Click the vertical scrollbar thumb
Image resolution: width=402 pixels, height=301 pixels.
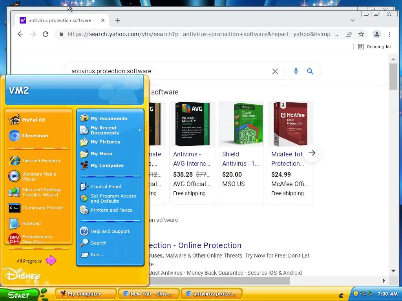(x=393, y=77)
